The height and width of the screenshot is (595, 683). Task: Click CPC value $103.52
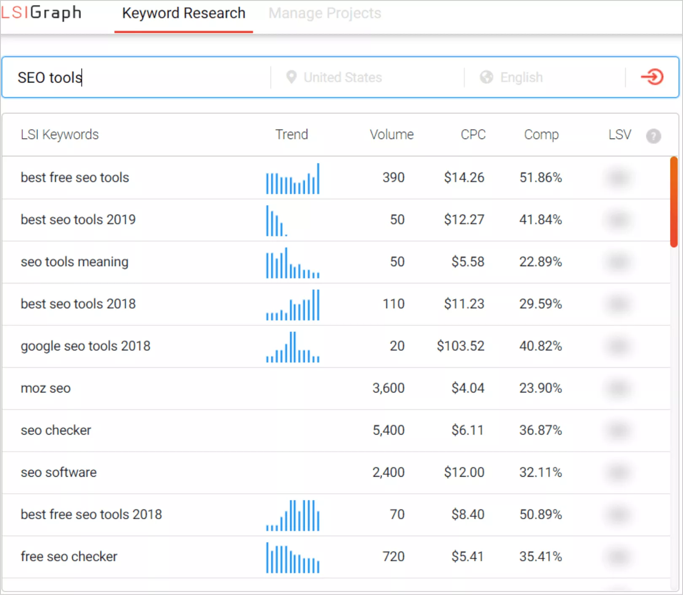[460, 346]
